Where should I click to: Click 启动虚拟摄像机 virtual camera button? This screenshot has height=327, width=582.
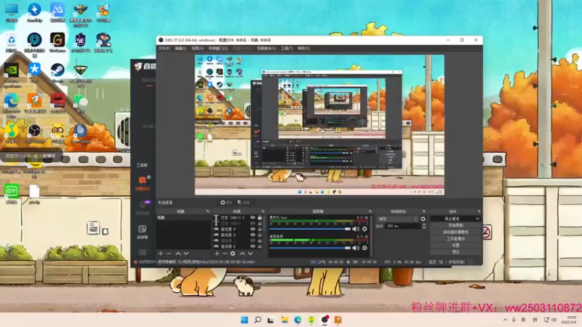click(x=455, y=232)
